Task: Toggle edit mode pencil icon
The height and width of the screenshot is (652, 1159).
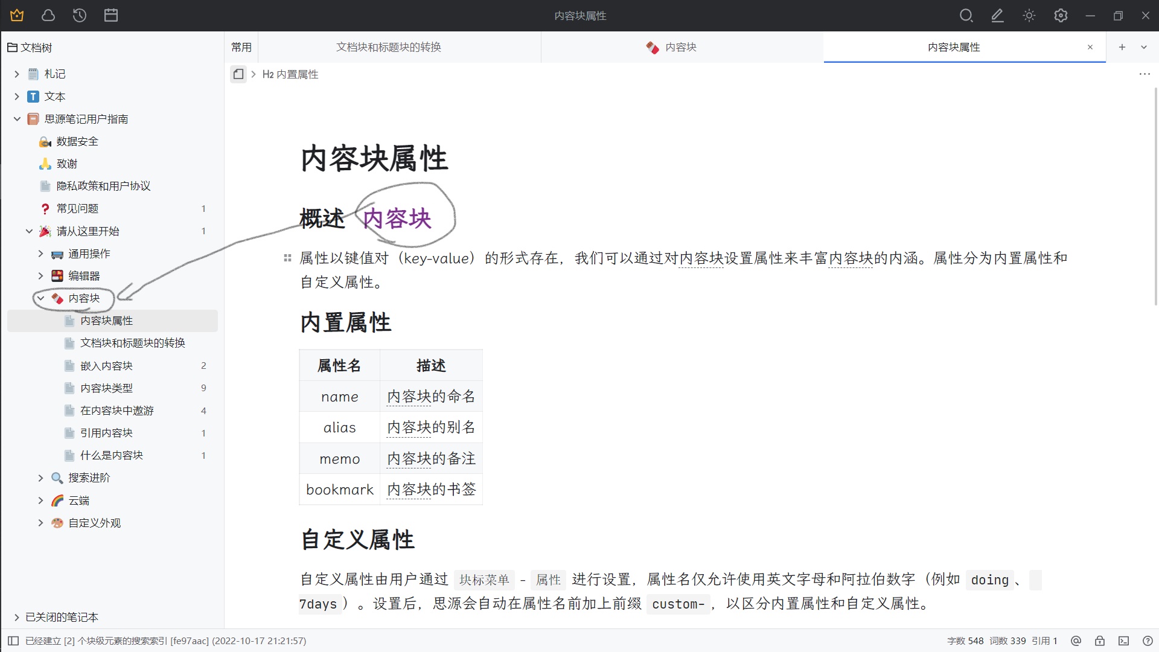Action: pyautogui.click(x=997, y=16)
